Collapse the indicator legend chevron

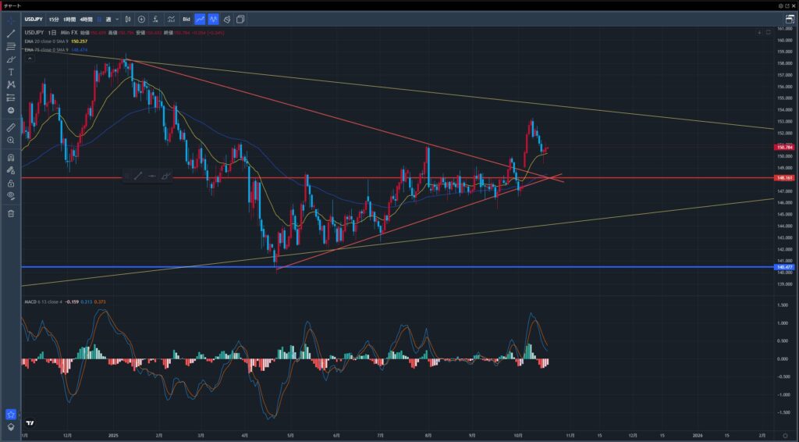coord(28,58)
